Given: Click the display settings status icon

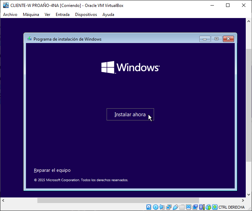Looking at the screenshot, I should (189, 207).
